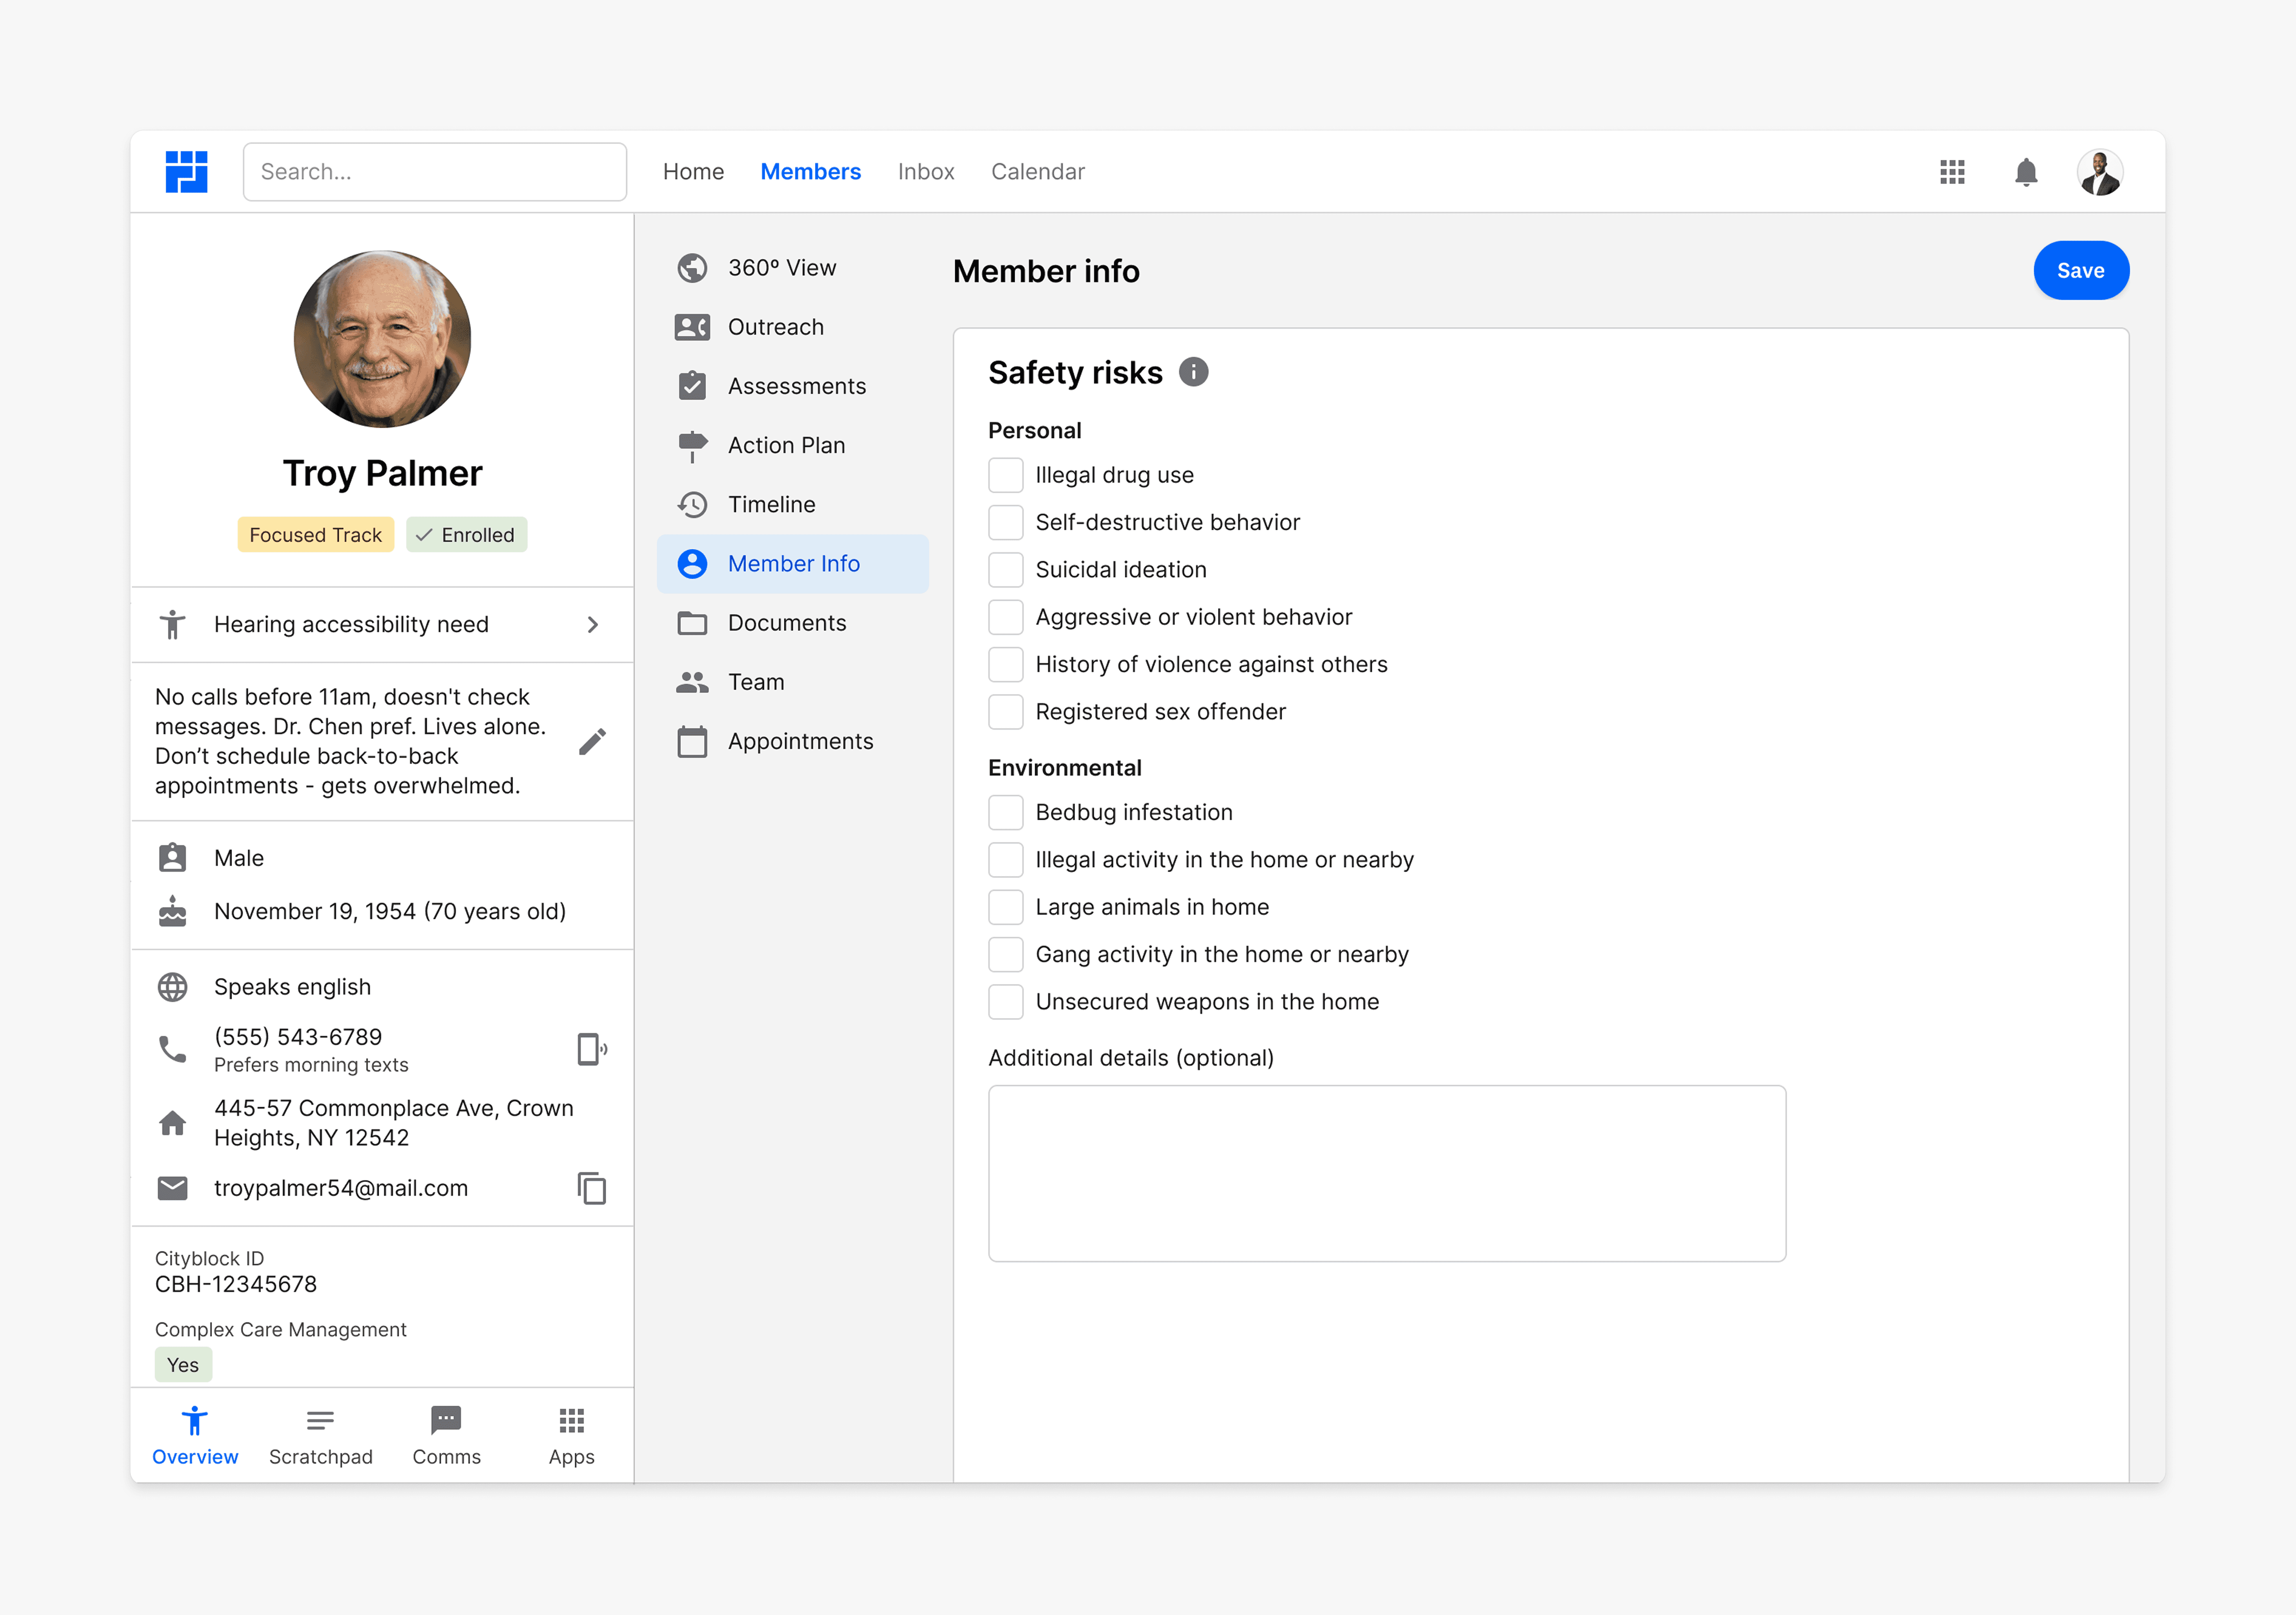Open the user profile avatar
The height and width of the screenshot is (1615, 2296).
click(2099, 172)
